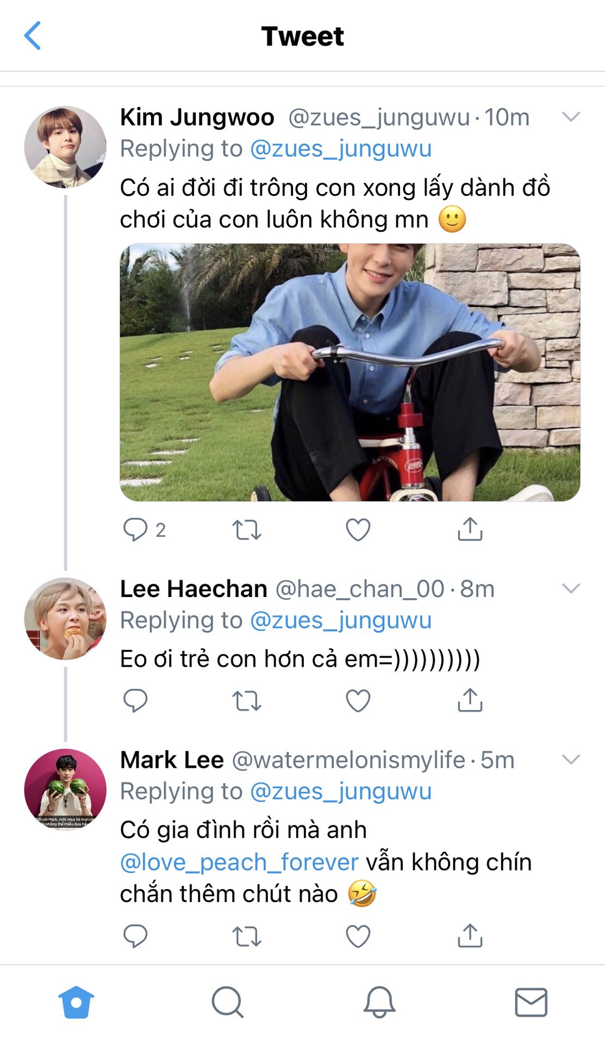Open the Notifications bell tab
605x1044 pixels.
click(379, 1002)
